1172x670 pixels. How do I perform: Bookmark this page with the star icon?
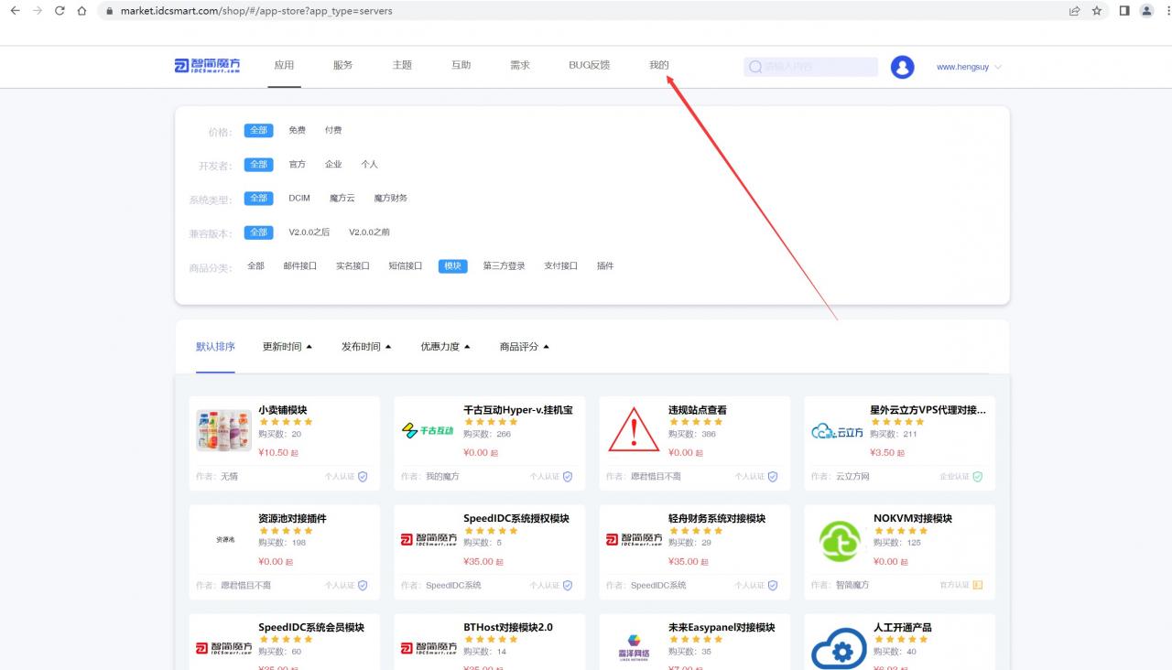(1097, 11)
